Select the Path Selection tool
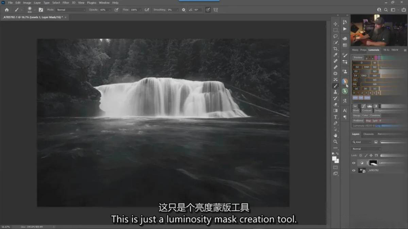 coord(335,129)
